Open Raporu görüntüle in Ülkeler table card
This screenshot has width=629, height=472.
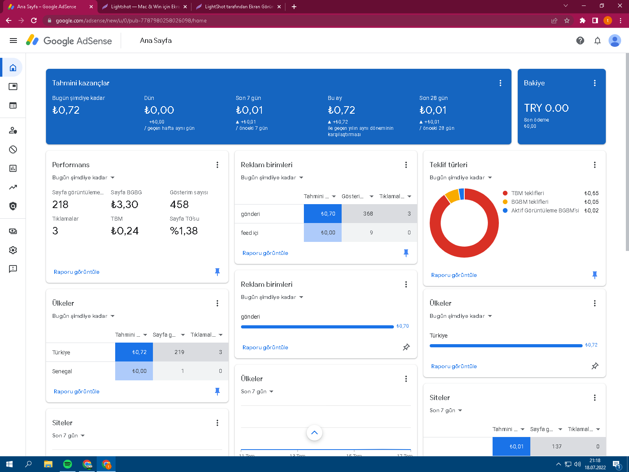[77, 391]
